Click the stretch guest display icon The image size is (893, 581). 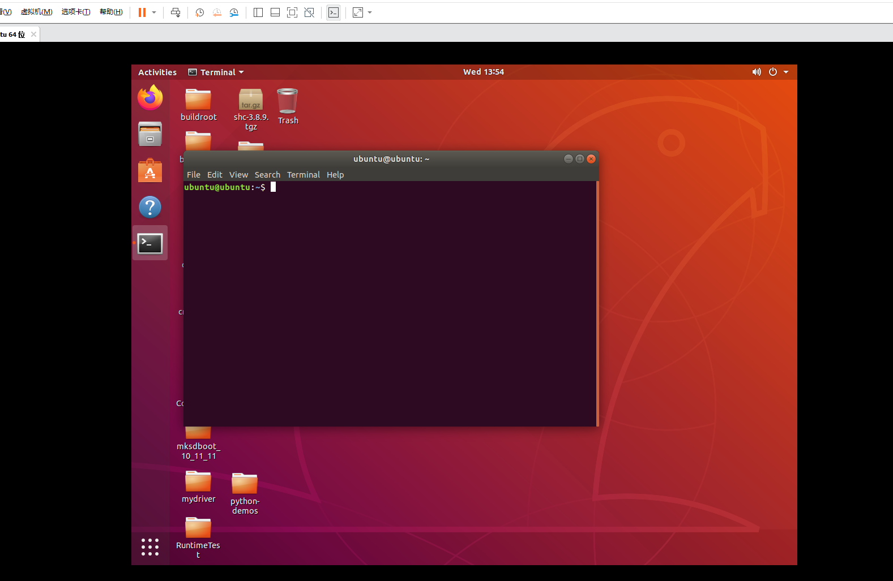[x=358, y=12]
